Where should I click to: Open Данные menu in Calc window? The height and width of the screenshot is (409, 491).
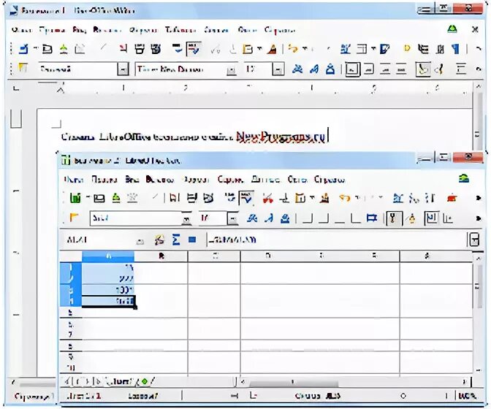click(x=266, y=180)
